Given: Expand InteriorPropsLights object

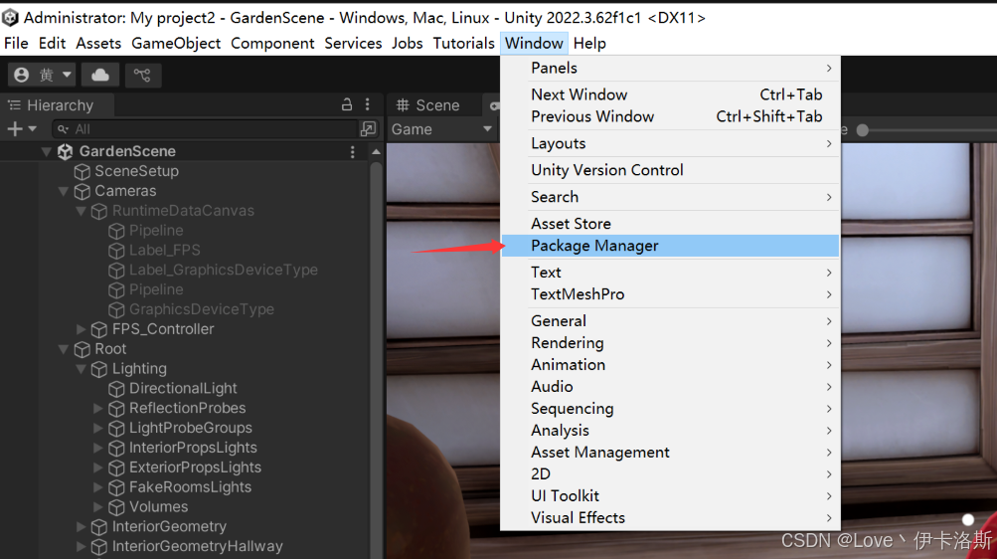Looking at the screenshot, I should click(x=98, y=447).
